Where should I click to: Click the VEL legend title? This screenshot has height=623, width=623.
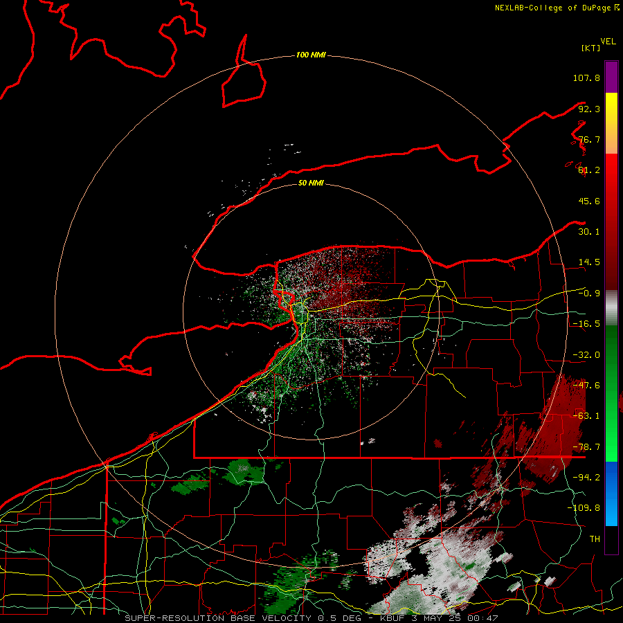click(x=608, y=42)
